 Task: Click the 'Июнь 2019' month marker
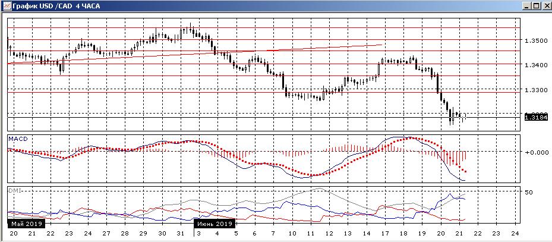click(x=214, y=224)
